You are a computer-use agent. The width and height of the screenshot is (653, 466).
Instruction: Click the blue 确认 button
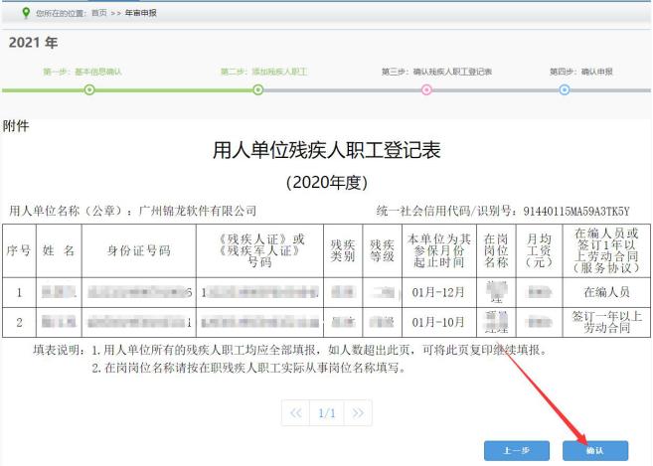click(x=595, y=450)
